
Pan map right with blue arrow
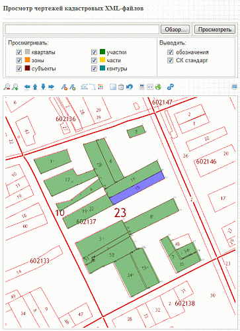pos(51,87)
